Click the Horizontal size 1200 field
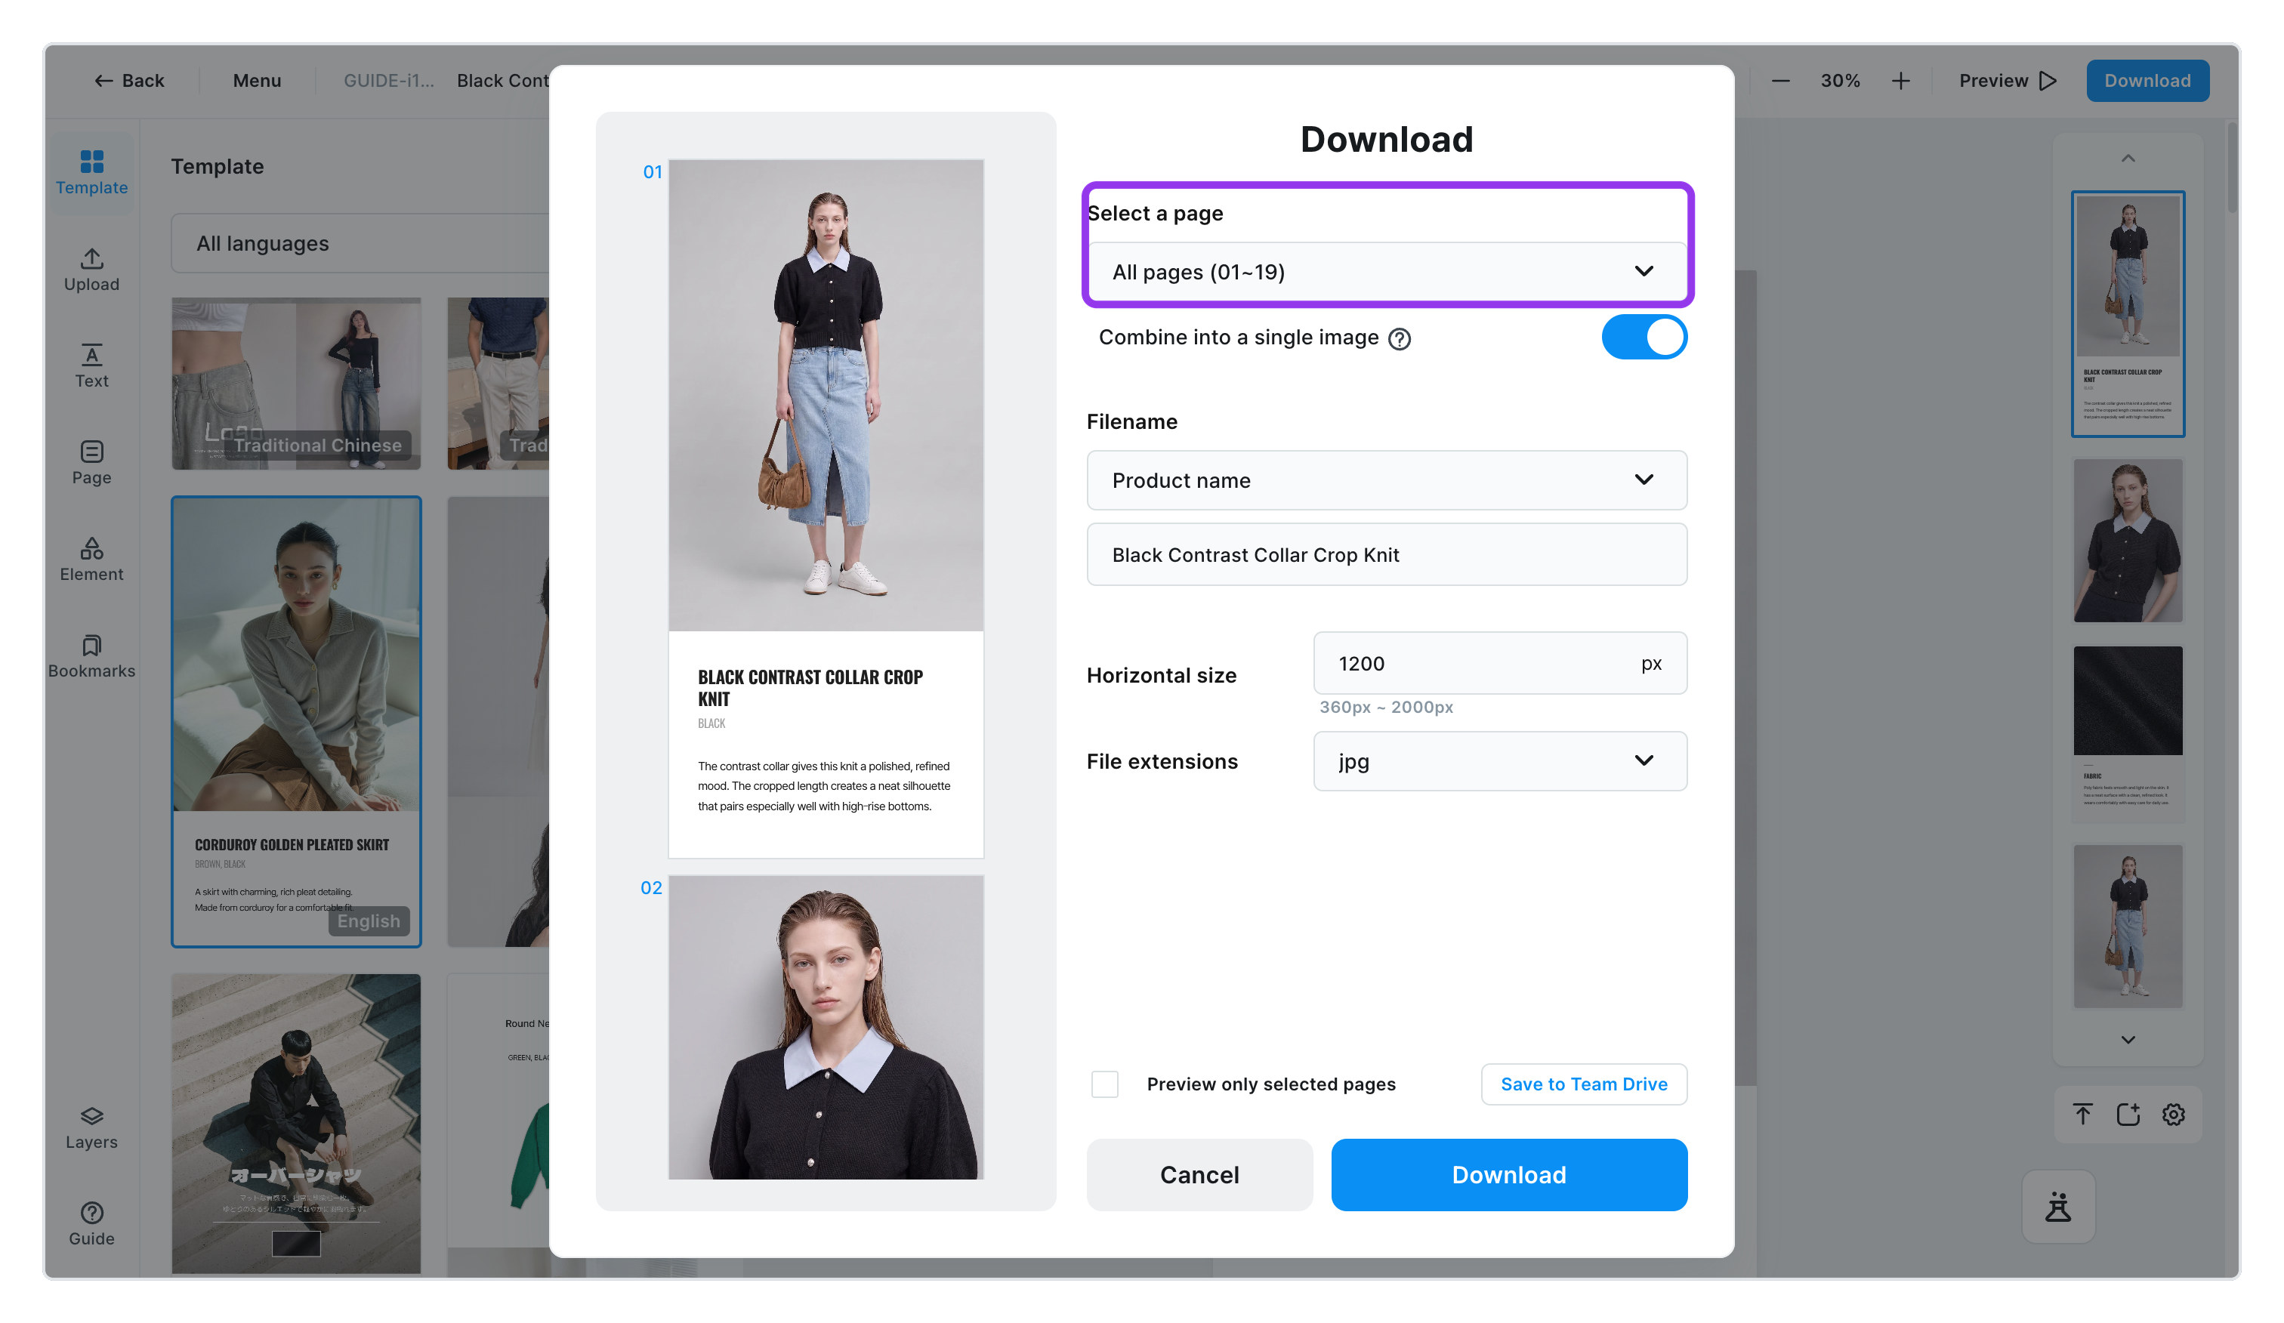Image resolution: width=2284 pixels, height=1323 pixels. [x=1499, y=663]
